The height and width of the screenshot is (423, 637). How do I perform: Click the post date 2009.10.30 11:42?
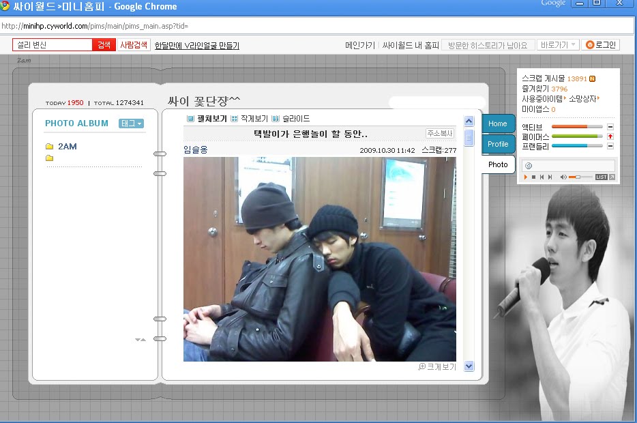pyautogui.click(x=387, y=150)
